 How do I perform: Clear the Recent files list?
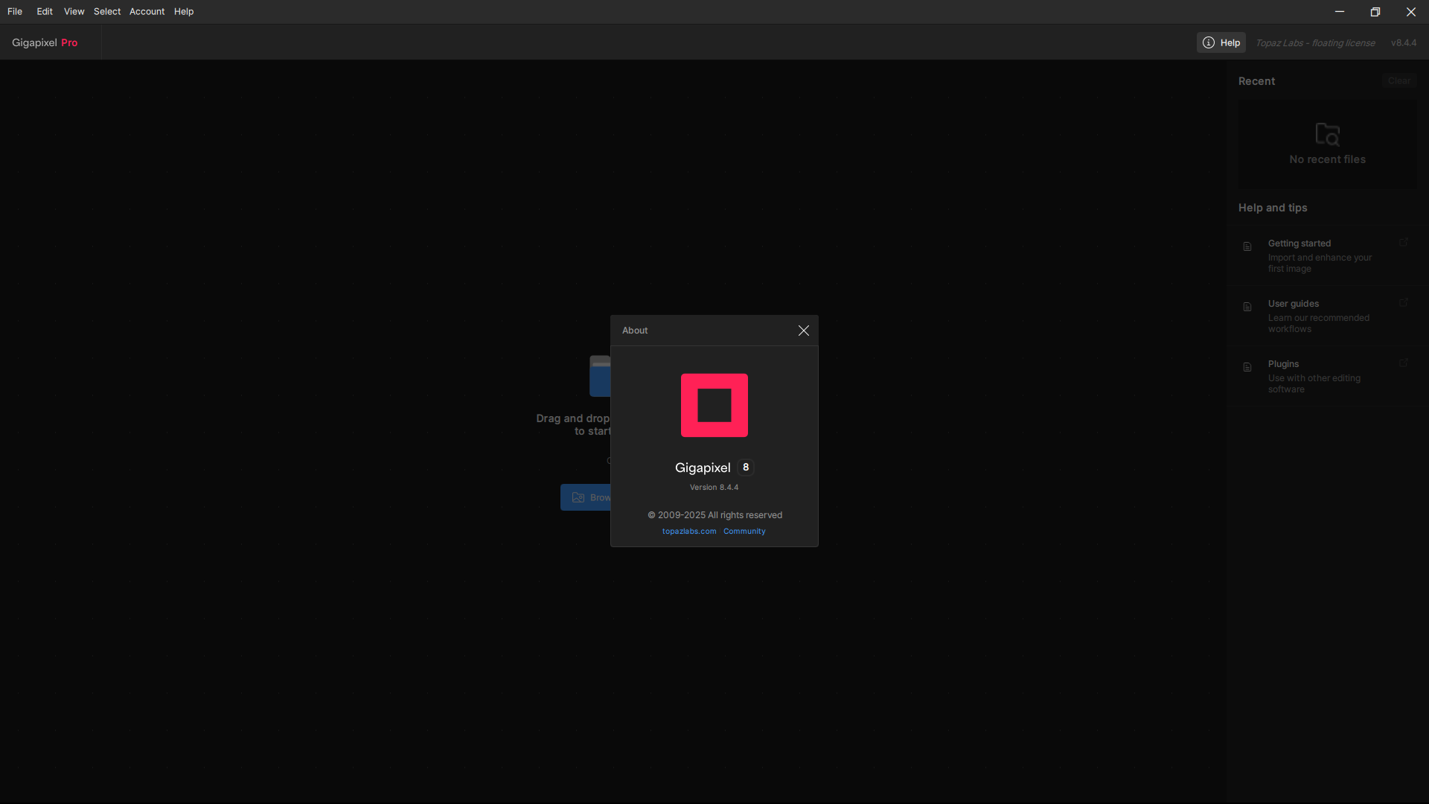point(1398,81)
